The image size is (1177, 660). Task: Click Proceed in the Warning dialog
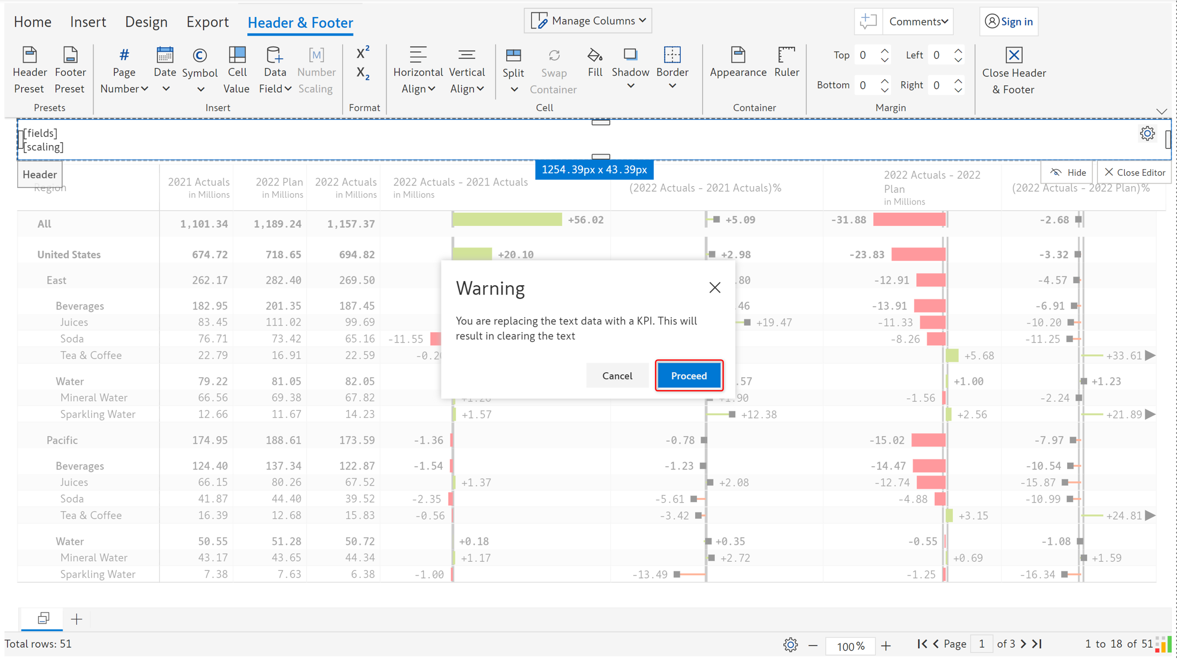(689, 376)
